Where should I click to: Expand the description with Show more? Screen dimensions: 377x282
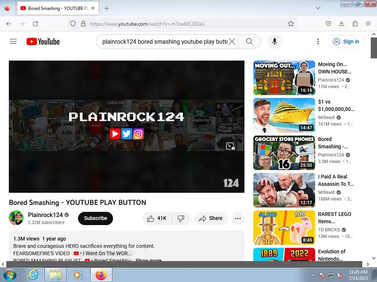(x=148, y=260)
